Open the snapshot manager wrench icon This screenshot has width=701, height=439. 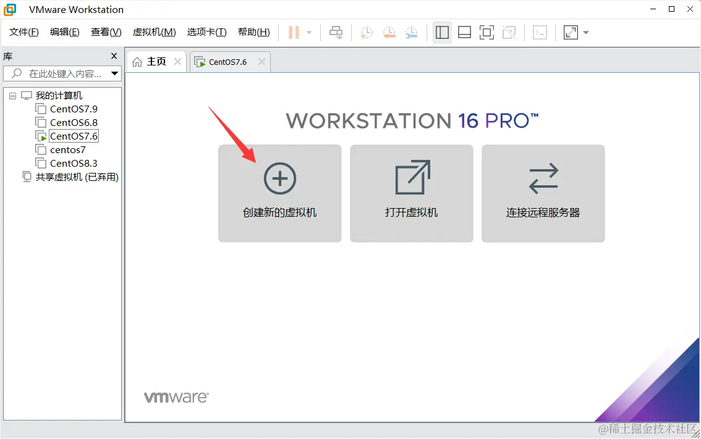[x=412, y=32]
